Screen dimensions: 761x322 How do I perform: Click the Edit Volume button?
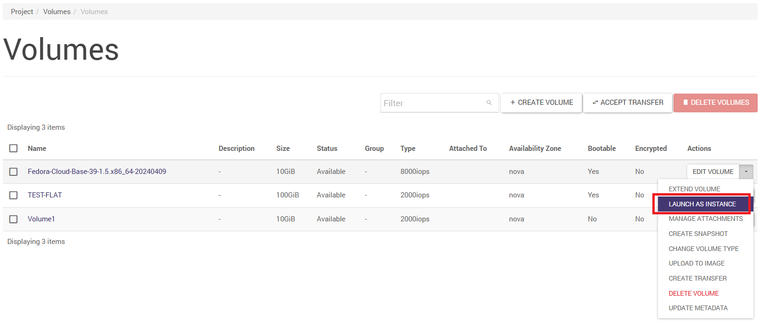(713, 172)
